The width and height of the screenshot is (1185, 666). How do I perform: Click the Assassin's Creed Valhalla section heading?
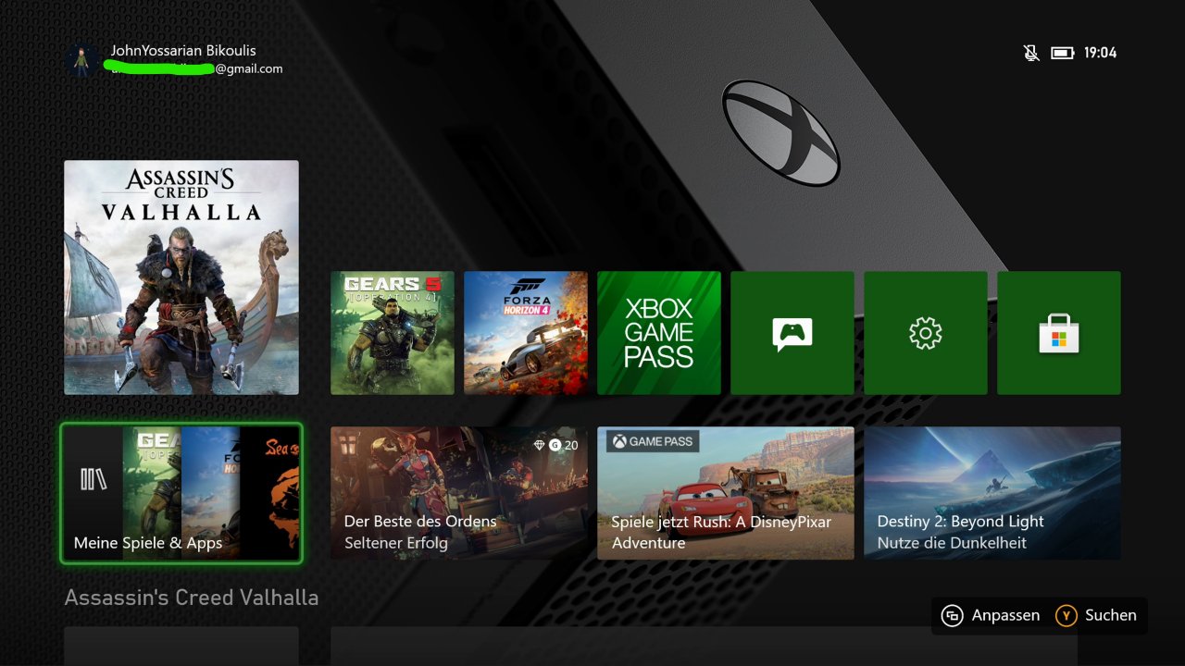coord(192,598)
